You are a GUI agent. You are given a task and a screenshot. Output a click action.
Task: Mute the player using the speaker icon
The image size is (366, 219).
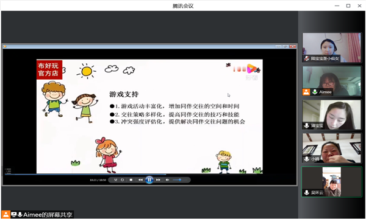point(167,180)
